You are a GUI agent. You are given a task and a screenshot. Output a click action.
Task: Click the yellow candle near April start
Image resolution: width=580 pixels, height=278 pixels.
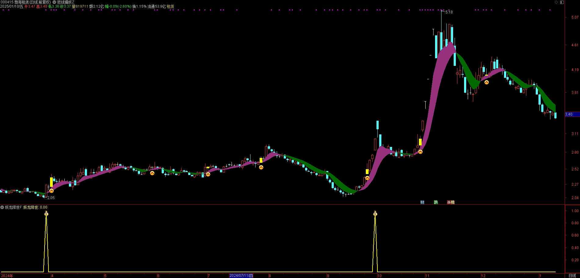pos(51,182)
